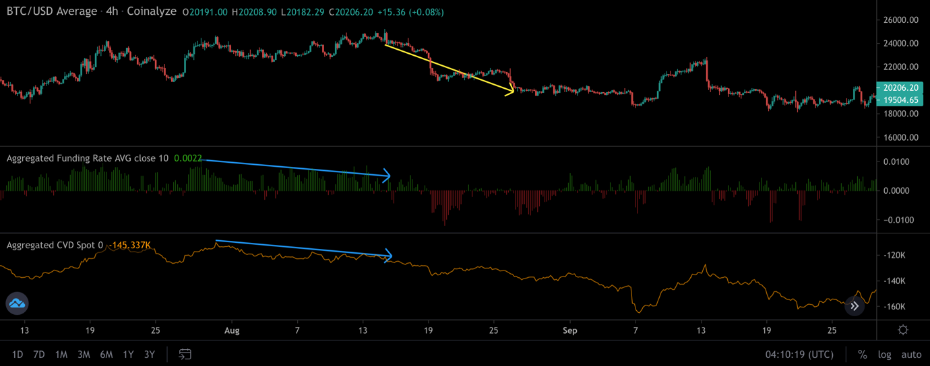Select the 3M time range

point(84,355)
